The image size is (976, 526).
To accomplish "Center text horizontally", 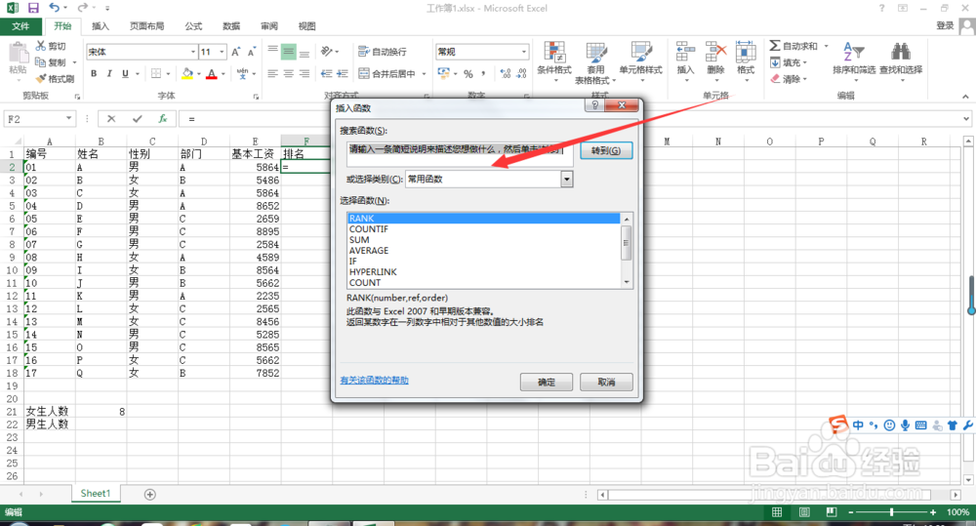I will [x=288, y=73].
